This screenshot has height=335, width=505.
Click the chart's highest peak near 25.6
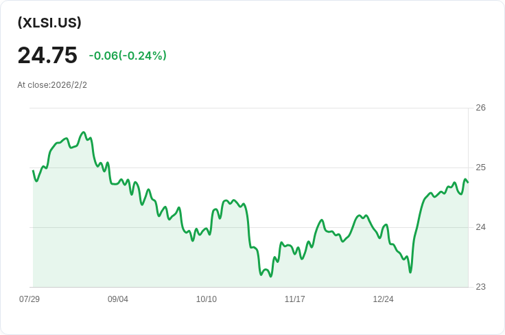[x=84, y=132]
